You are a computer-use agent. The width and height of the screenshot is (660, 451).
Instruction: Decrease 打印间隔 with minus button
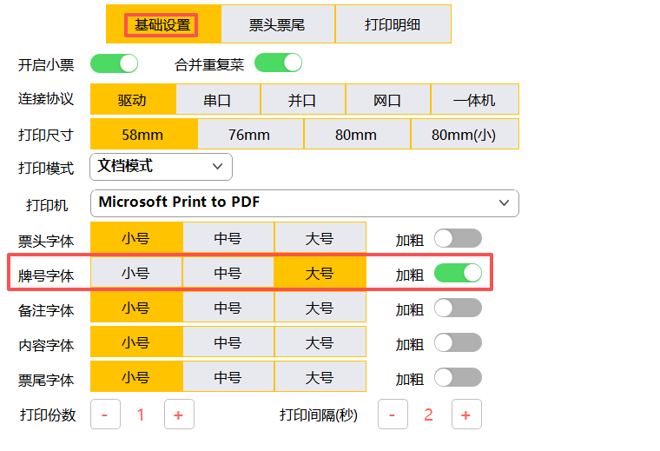tap(393, 415)
